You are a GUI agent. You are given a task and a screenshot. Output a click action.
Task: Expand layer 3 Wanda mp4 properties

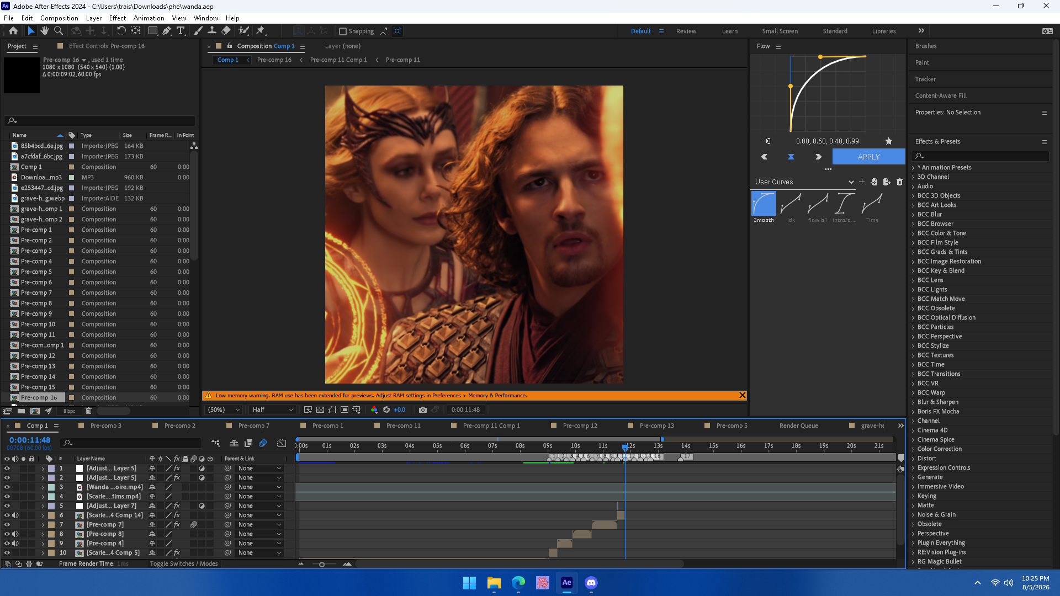coord(43,487)
